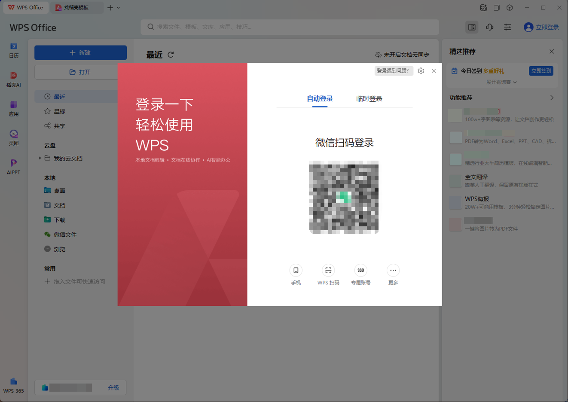Click 立即登录 link in header
The width and height of the screenshot is (568, 402).
pyautogui.click(x=547, y=27)
